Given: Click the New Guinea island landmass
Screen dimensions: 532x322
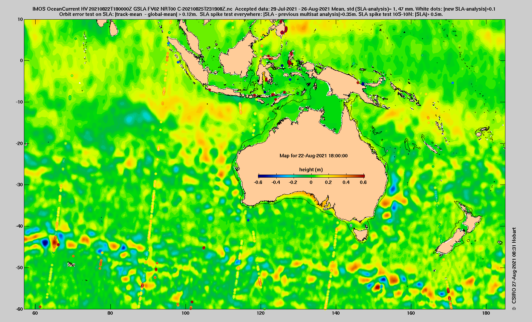Looking at the screenshot, I should (346, 81).
